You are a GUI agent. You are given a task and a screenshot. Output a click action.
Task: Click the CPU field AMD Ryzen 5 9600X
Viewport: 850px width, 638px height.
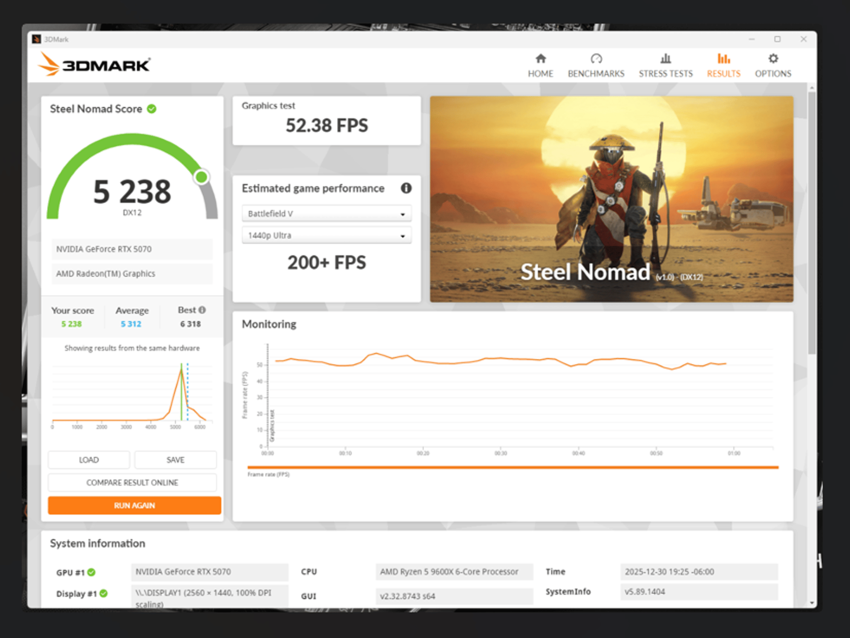point(454,572)
